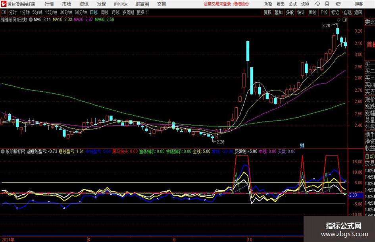Click the 3.26 high price label
Image resolution: width=375 pixels, height=242 pixels.
[x=326, y=25]
